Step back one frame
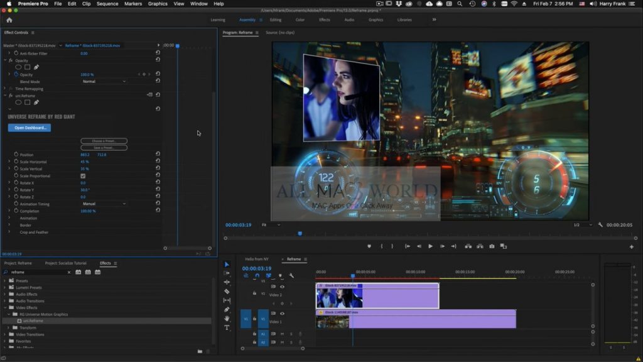Viewport: 643px width, 362px height. (419, 246)
